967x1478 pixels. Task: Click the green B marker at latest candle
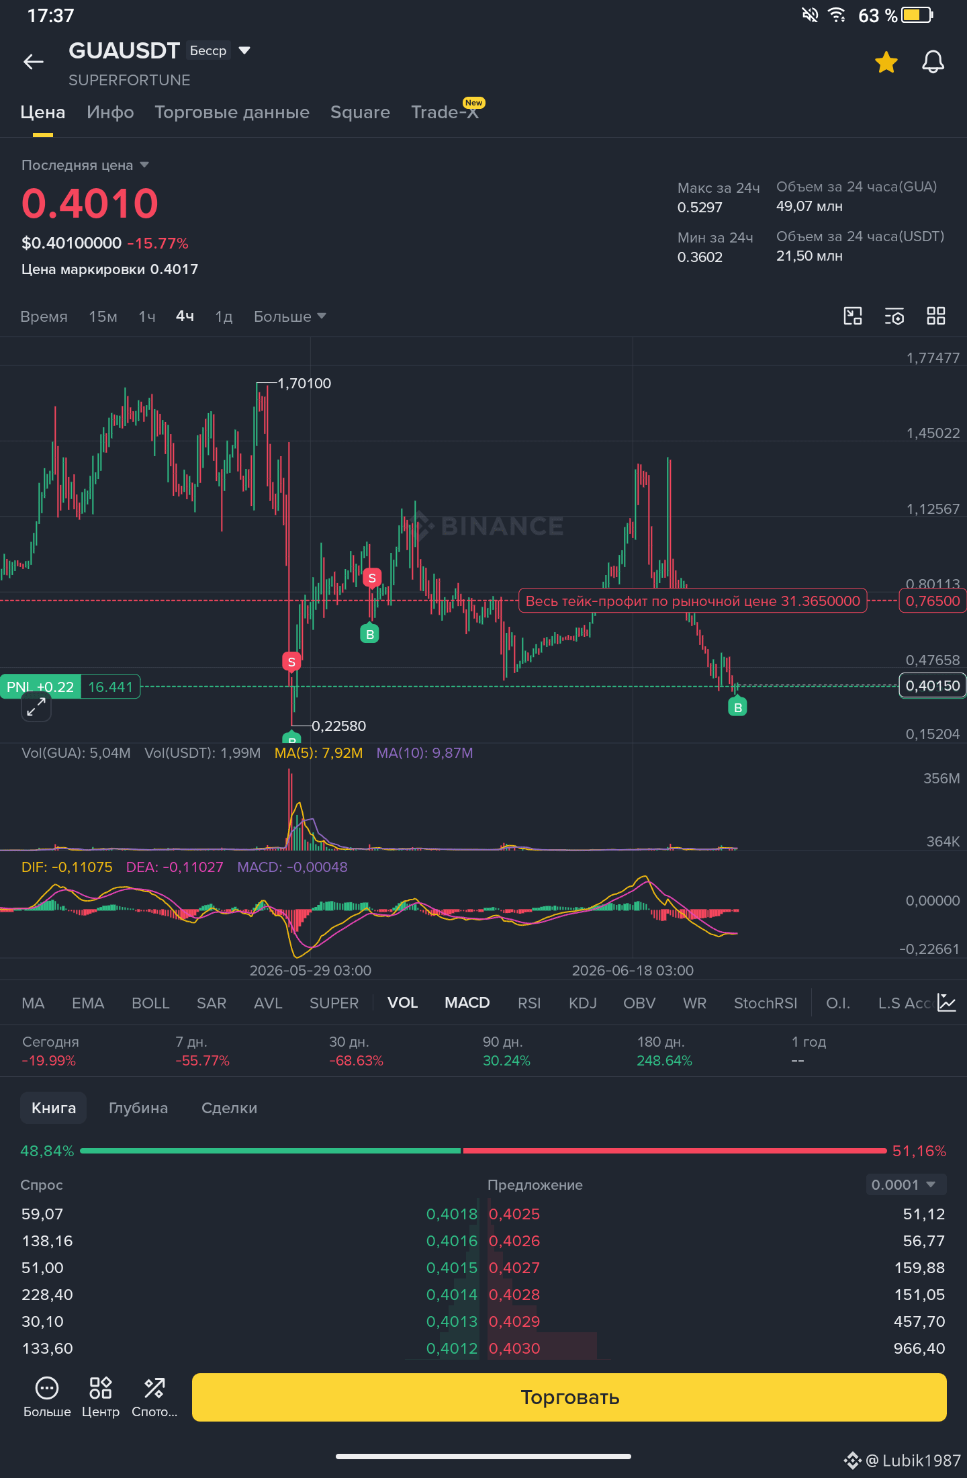(738, 707)
